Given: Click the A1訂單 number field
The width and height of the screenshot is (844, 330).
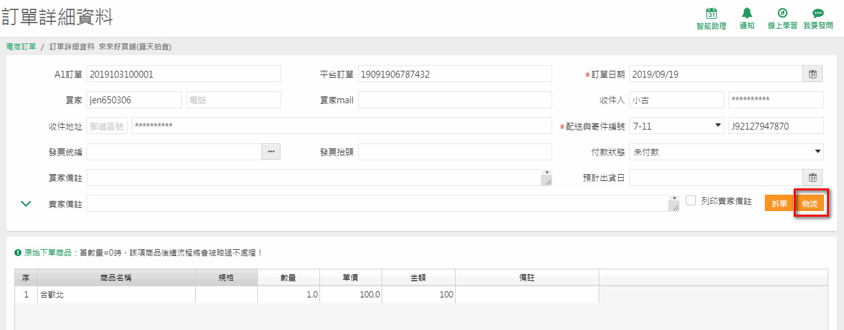Looking at the screenshot, I should click(x=184, y=74).
